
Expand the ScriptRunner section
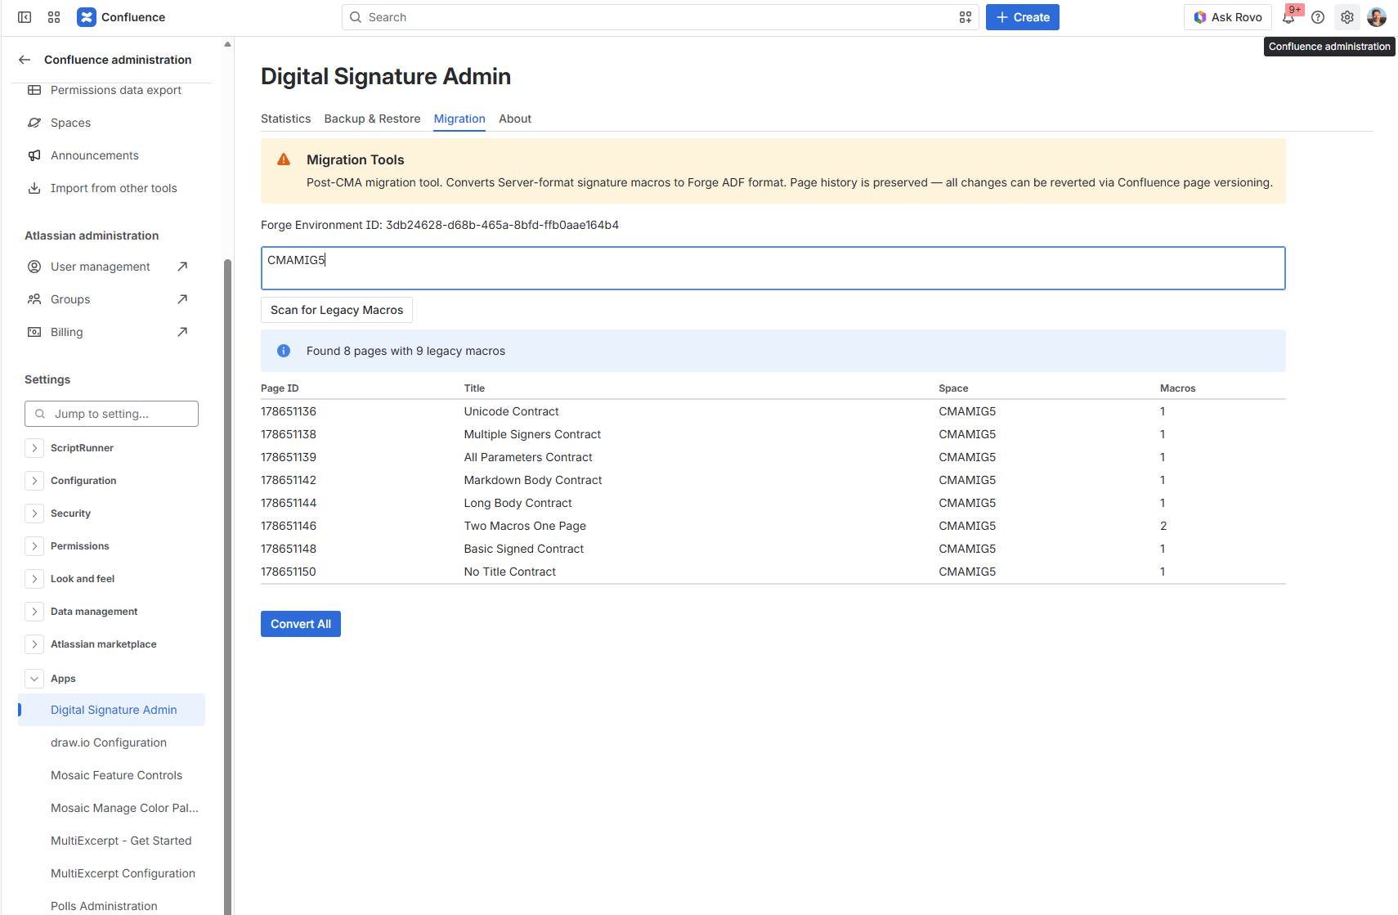(x=34, y=448)
